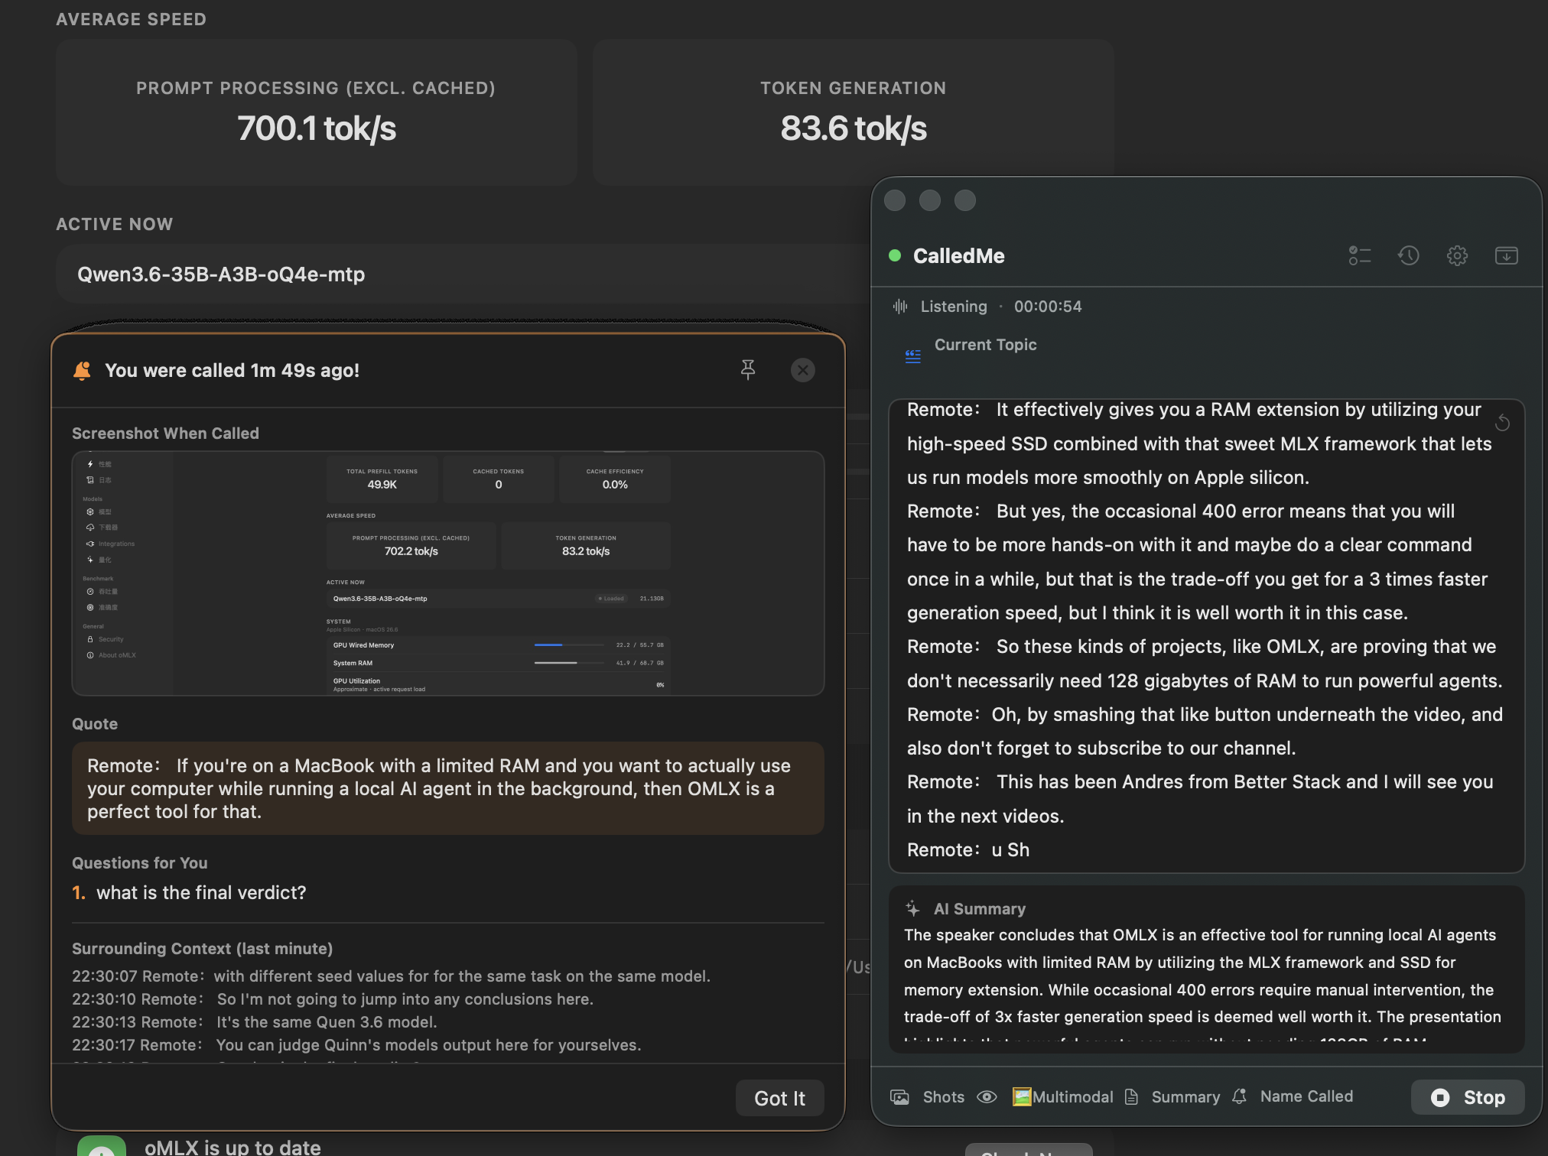Screen dimensions: 1548x1156
Task: Stop the CalledMe listening session
Action: point(1468,1097)
